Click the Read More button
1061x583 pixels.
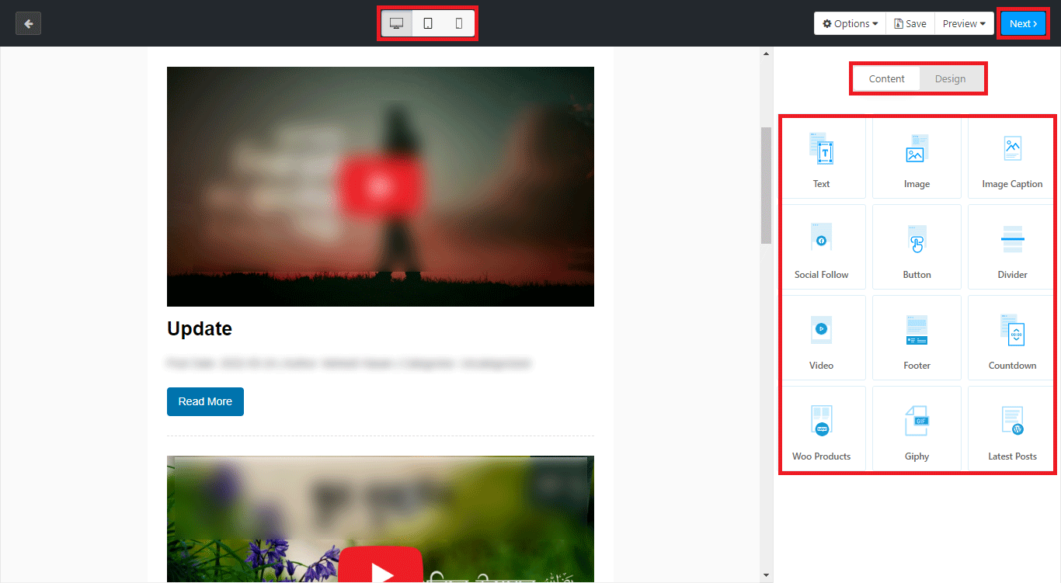click(205, 401)
